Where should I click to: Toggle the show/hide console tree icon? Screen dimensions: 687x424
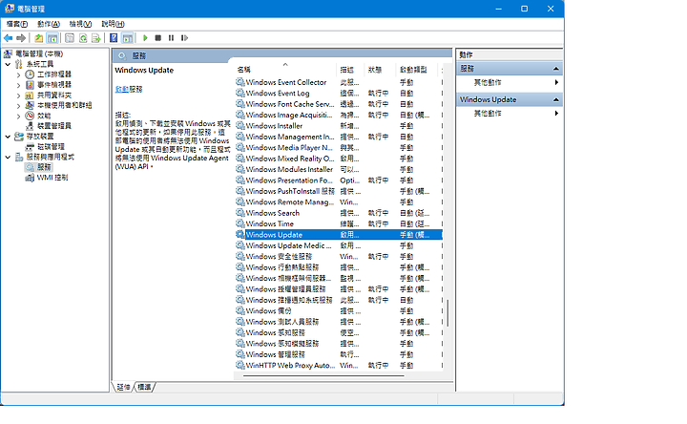[52, 38]
